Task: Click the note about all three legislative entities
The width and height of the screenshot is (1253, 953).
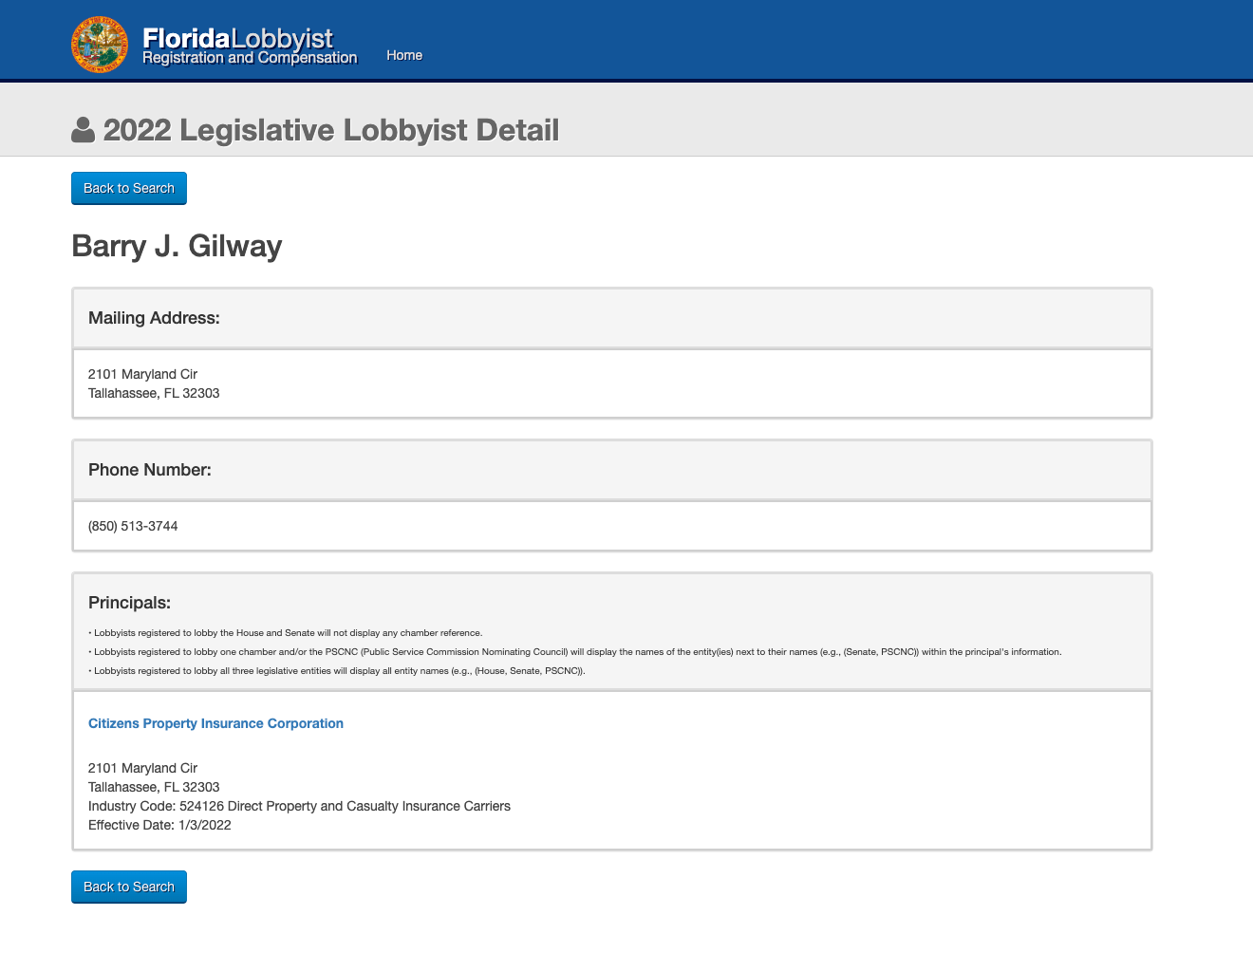Action: 337,671
